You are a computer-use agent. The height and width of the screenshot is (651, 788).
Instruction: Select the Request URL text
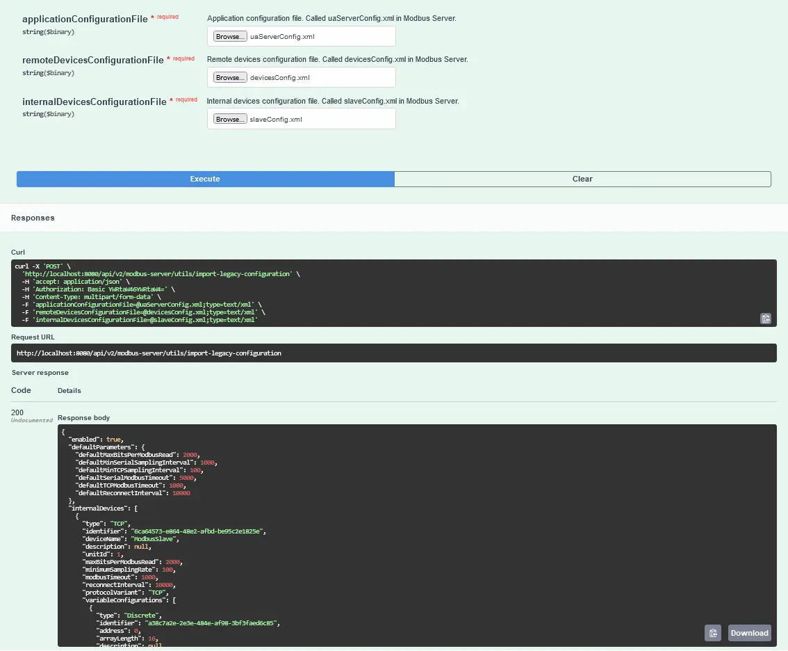(149, 353)
